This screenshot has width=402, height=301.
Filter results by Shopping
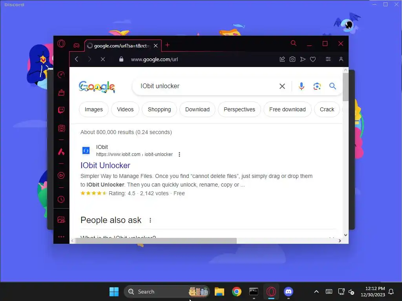coord(159,109)
